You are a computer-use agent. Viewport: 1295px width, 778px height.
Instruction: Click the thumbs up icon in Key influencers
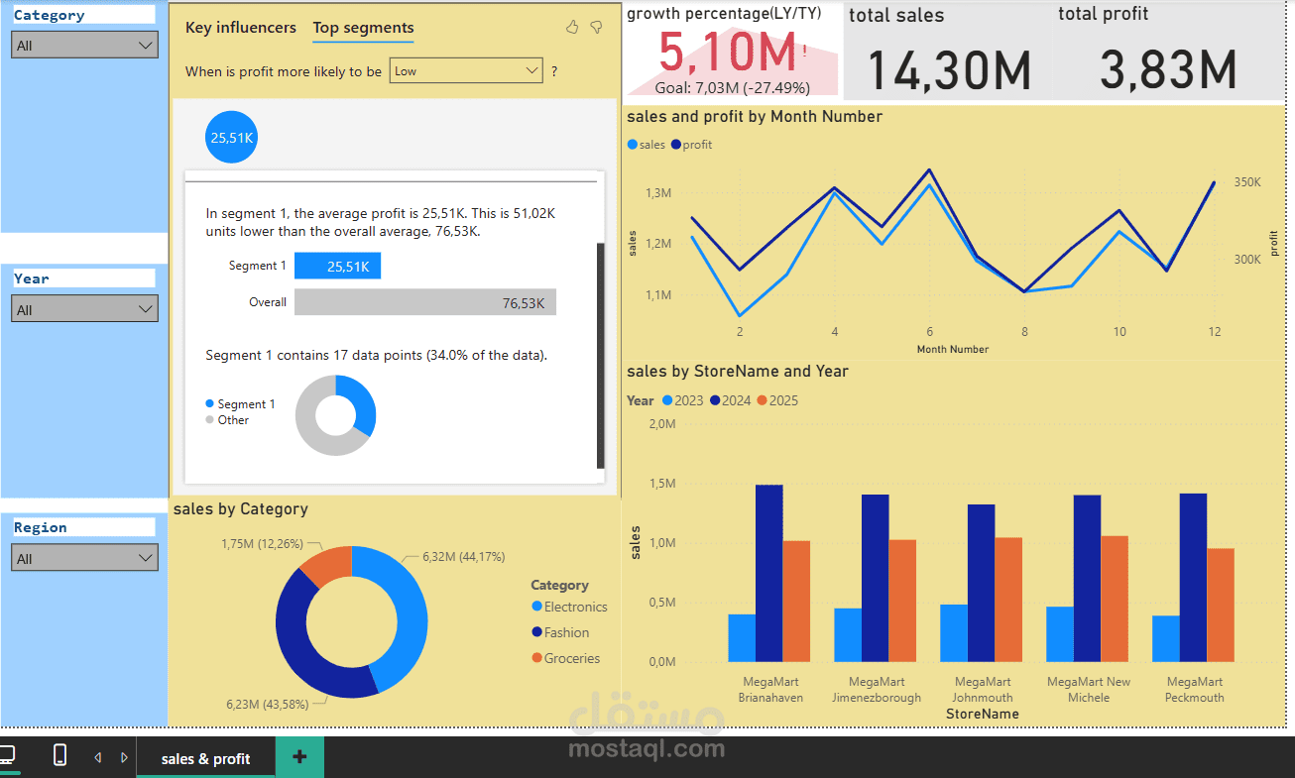click(572, 28)
